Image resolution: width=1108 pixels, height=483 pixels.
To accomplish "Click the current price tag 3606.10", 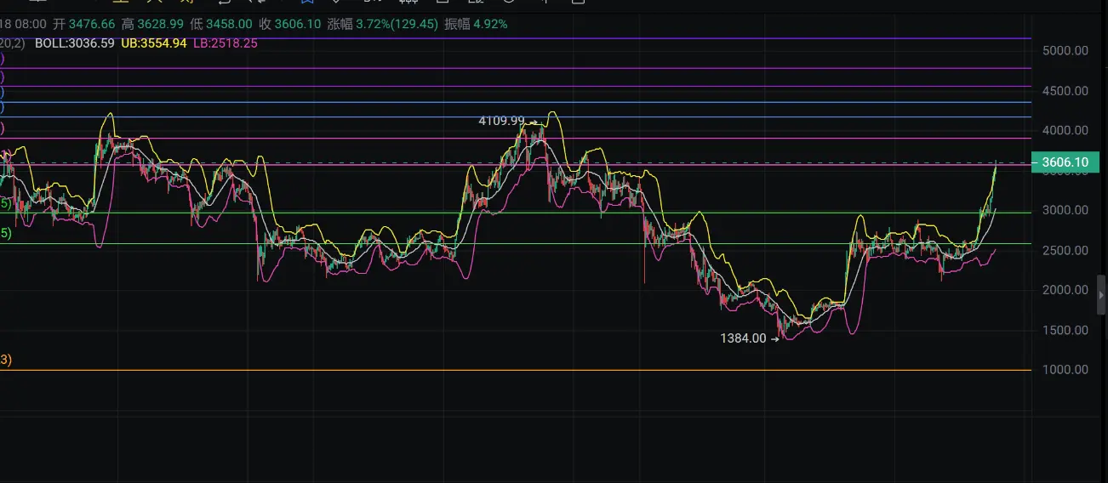I will [x=1064, y=162].
